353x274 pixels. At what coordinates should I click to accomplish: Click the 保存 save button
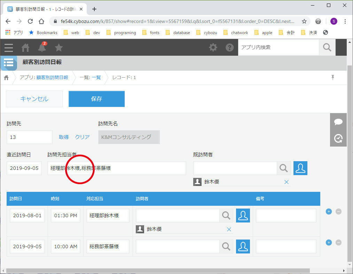(96, 99)
